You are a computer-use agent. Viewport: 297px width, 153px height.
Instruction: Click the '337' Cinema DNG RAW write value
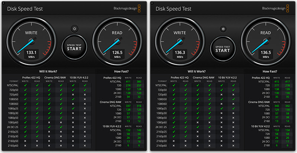pyautogui.click(x=128, y=106)
